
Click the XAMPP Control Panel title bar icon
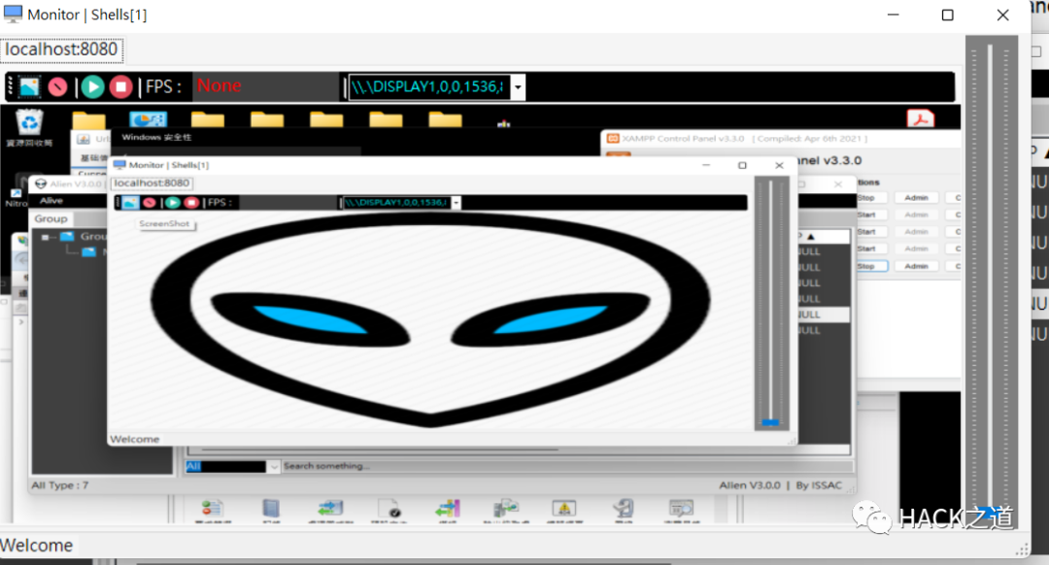tap(612, 139)
